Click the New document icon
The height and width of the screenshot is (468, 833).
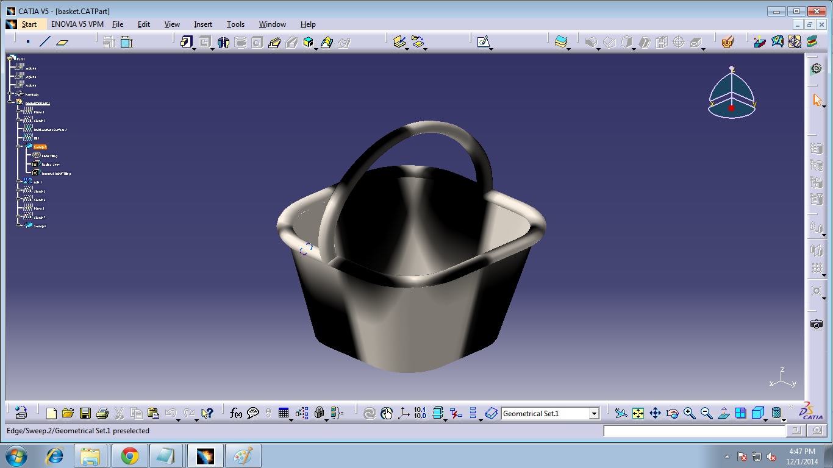pos(51,413)
